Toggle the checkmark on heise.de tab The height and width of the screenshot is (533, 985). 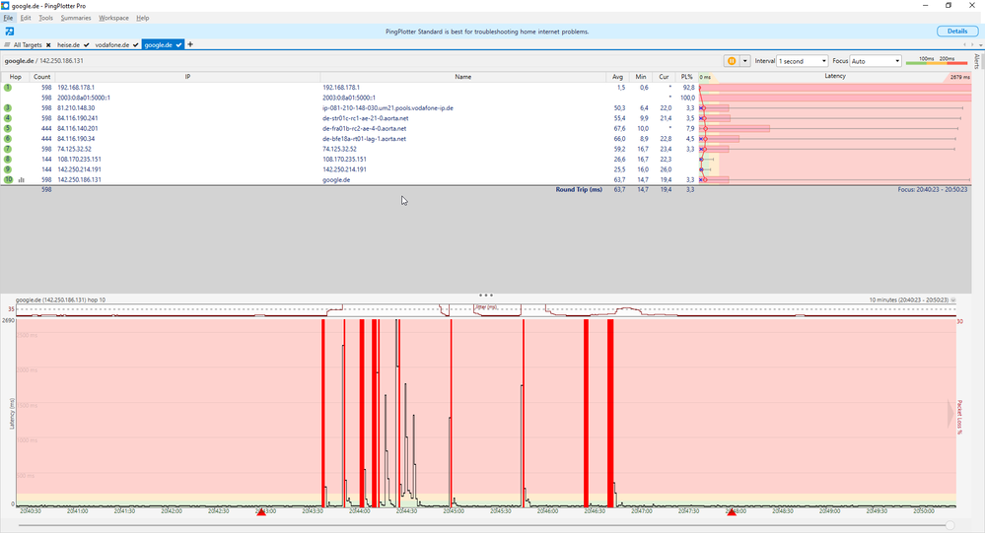pos(88,45)
